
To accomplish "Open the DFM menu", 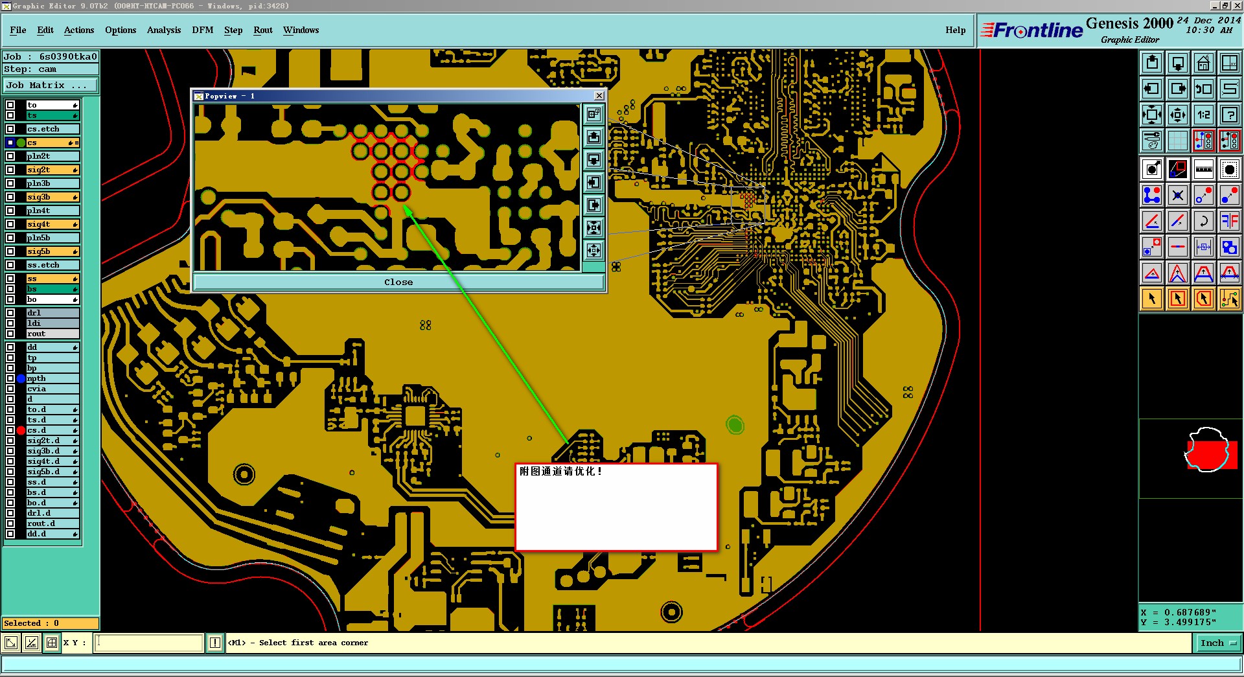I will (x=203, y=30).
